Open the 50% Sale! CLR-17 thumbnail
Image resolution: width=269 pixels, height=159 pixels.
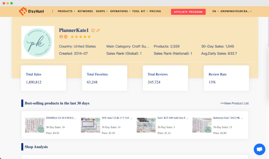(x=90, y=125)
